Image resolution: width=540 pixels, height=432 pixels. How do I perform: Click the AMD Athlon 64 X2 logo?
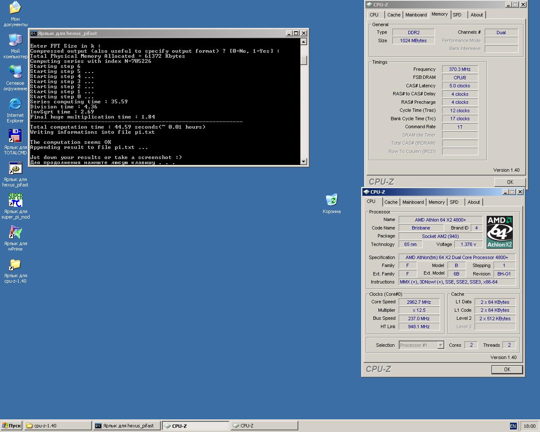(499, 232)
